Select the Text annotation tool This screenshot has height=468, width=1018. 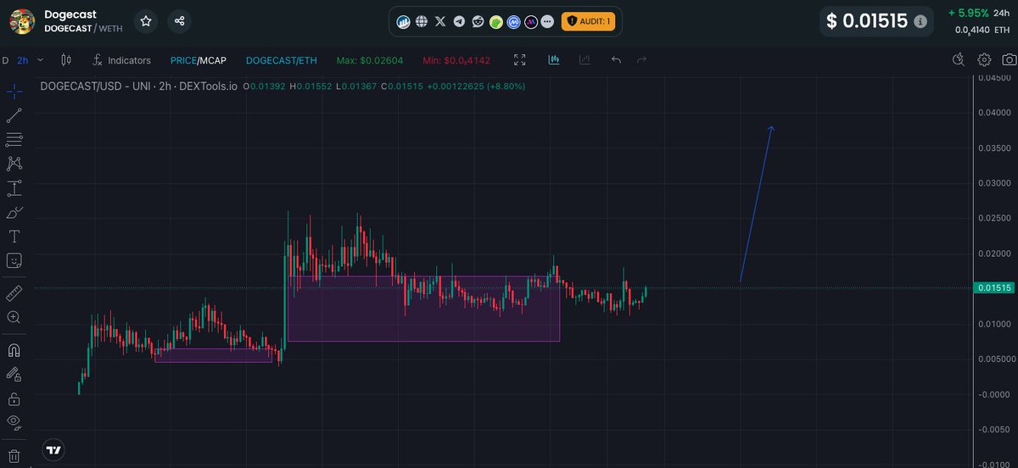coord(14,237)
